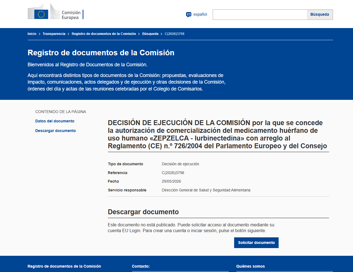Click the footer Contacto heading
Viewport: 353px width, 272px height.
141,266
